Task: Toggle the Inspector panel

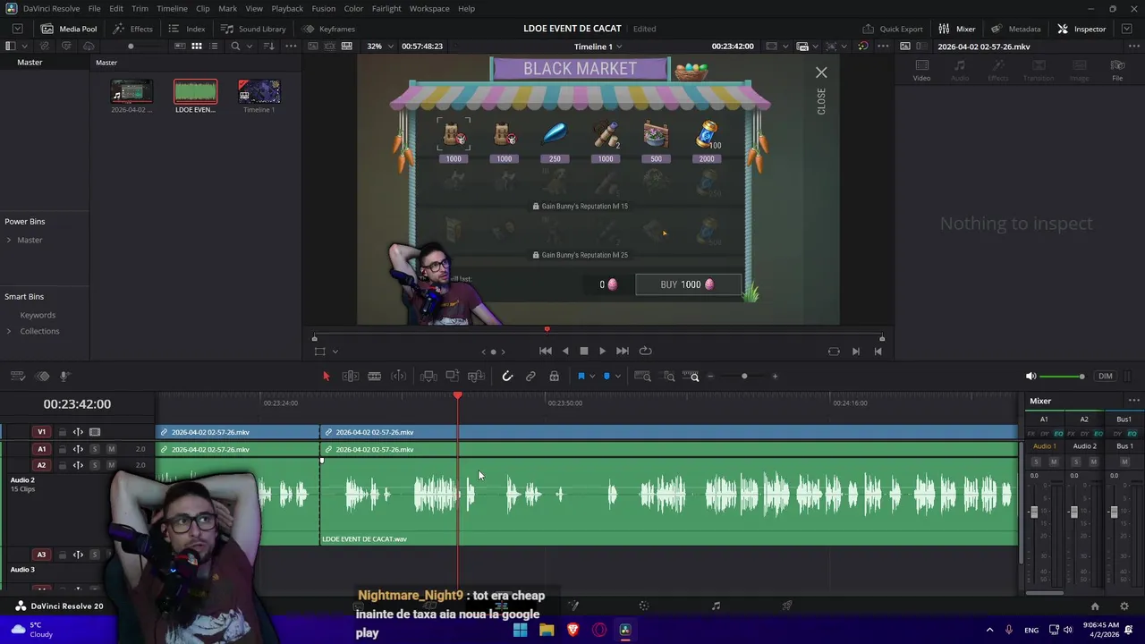Action: click(x=1081, y=29)
